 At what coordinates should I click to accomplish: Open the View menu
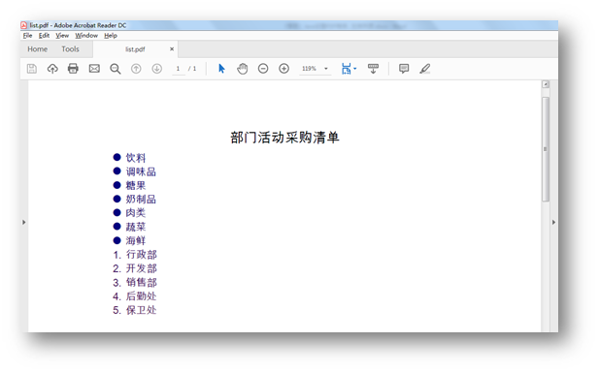click(62, 36)
